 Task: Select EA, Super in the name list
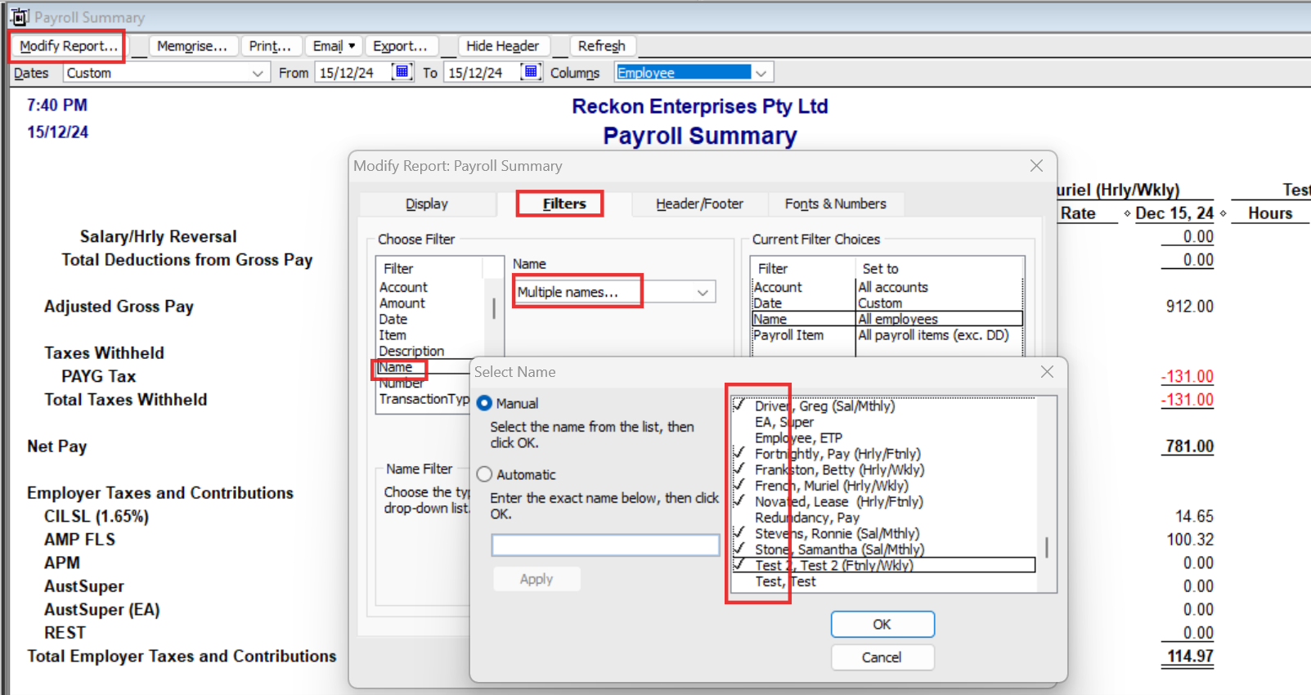point(784,422)
